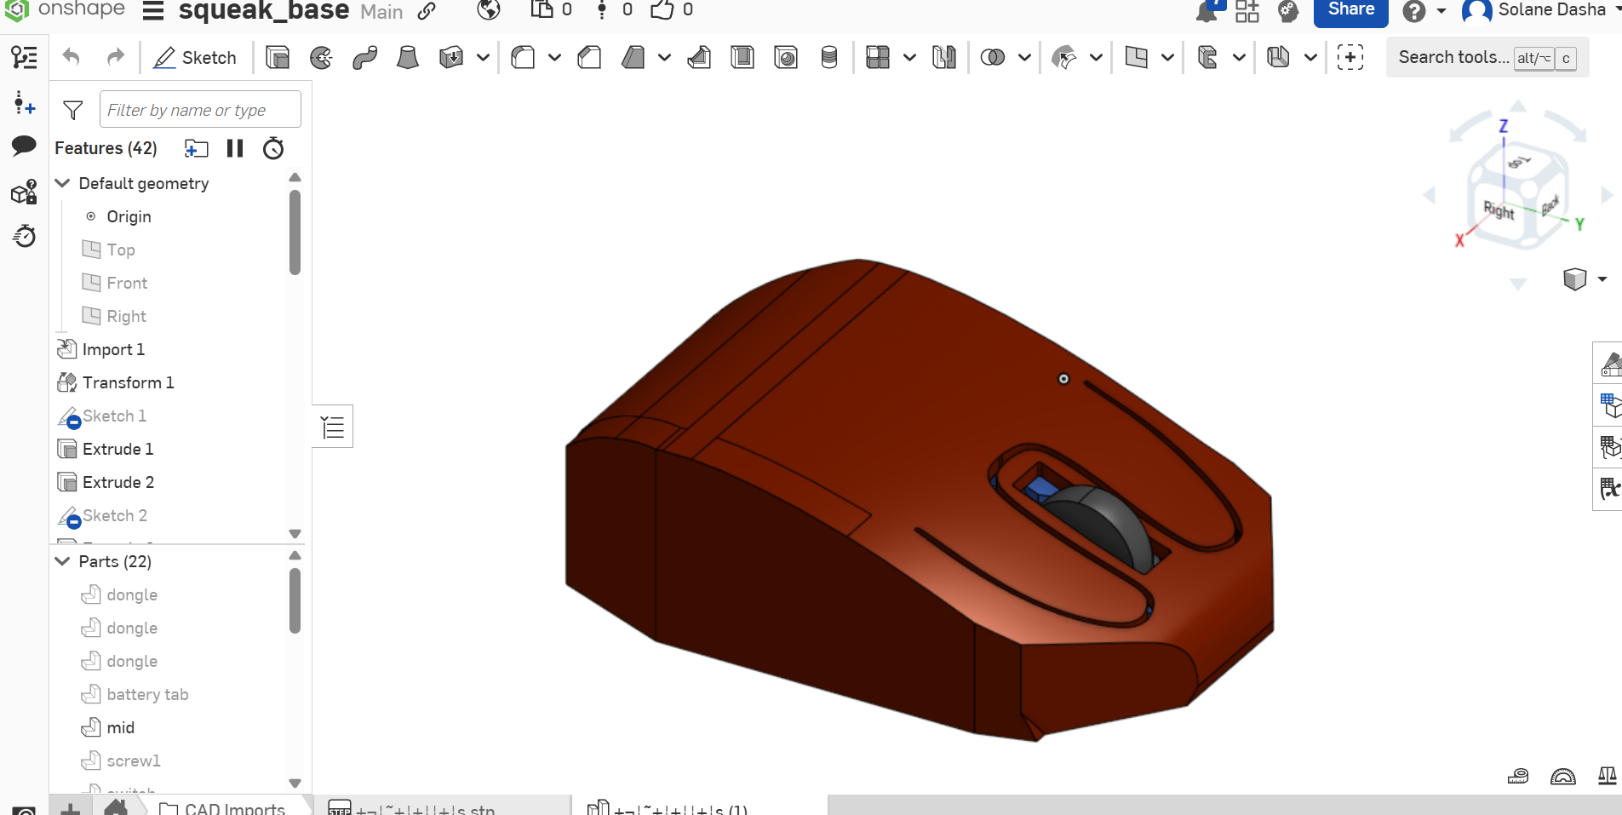This screenshot has width=1622, height=815.
Task: Open the CAD Imports folder tab
Action: pyautogui.click(x=222, y=808)
